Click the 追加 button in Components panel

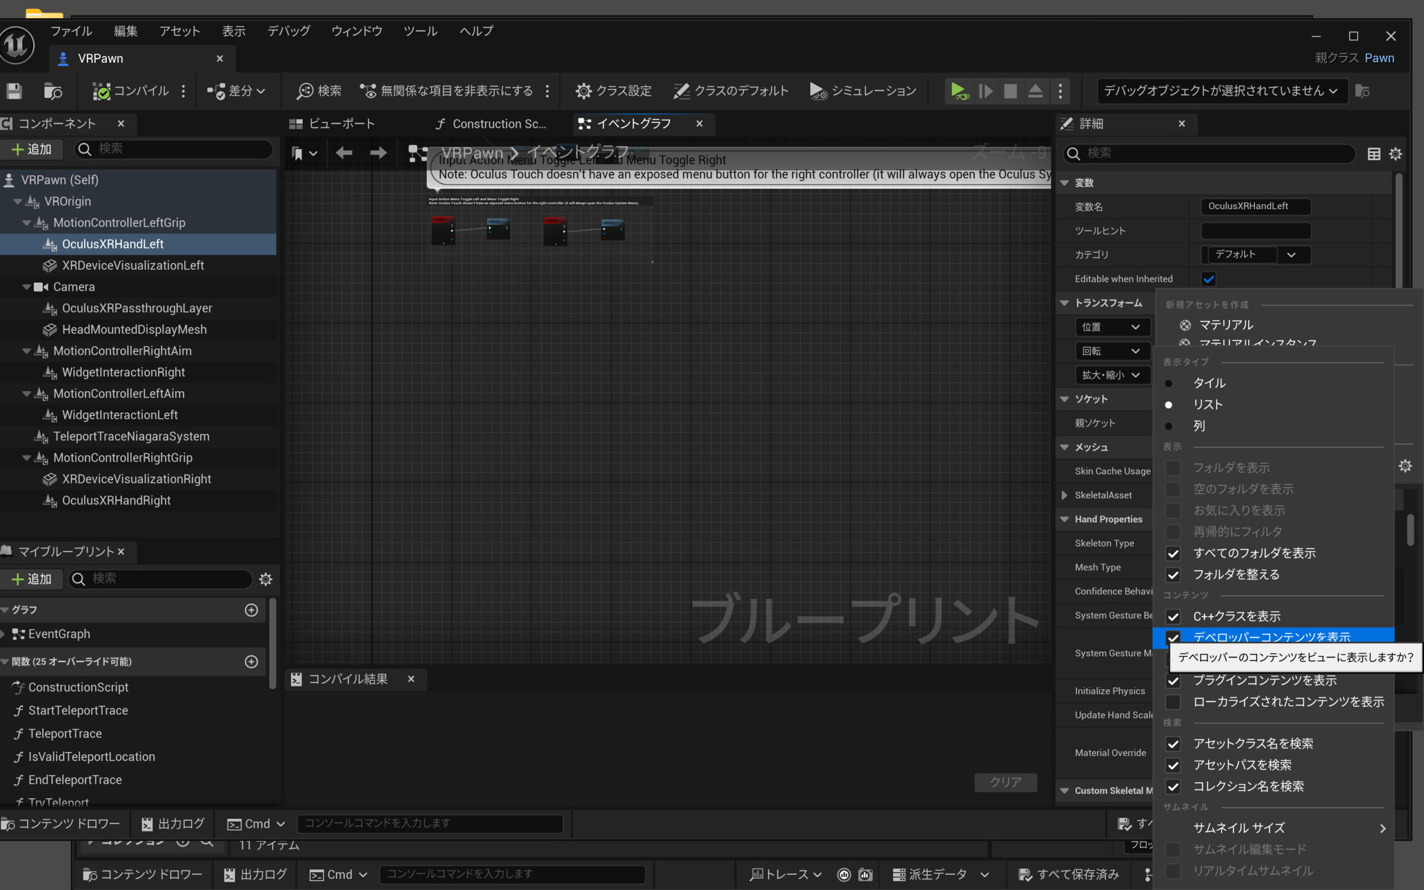(x=32, y=150)
